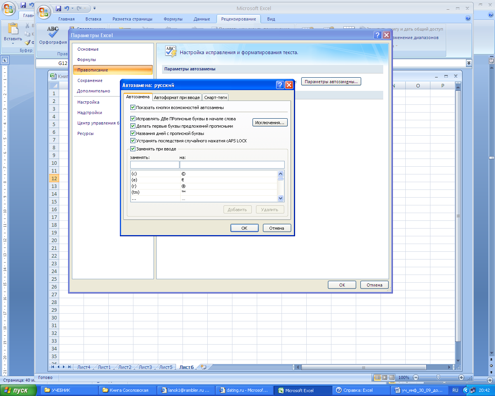Click the Орфография spelling check icon
This screenshot has height=396, width=495.
[x=53, y=32]
